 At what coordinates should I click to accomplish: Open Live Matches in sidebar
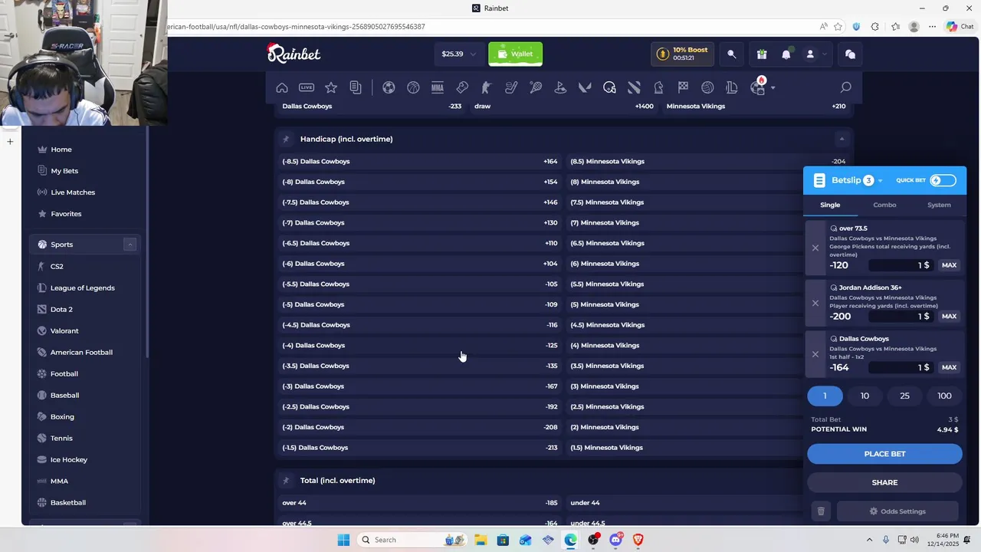73,192
